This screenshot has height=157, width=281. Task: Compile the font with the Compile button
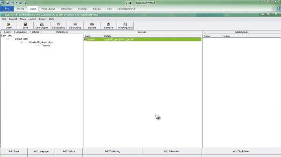point(109,26)
